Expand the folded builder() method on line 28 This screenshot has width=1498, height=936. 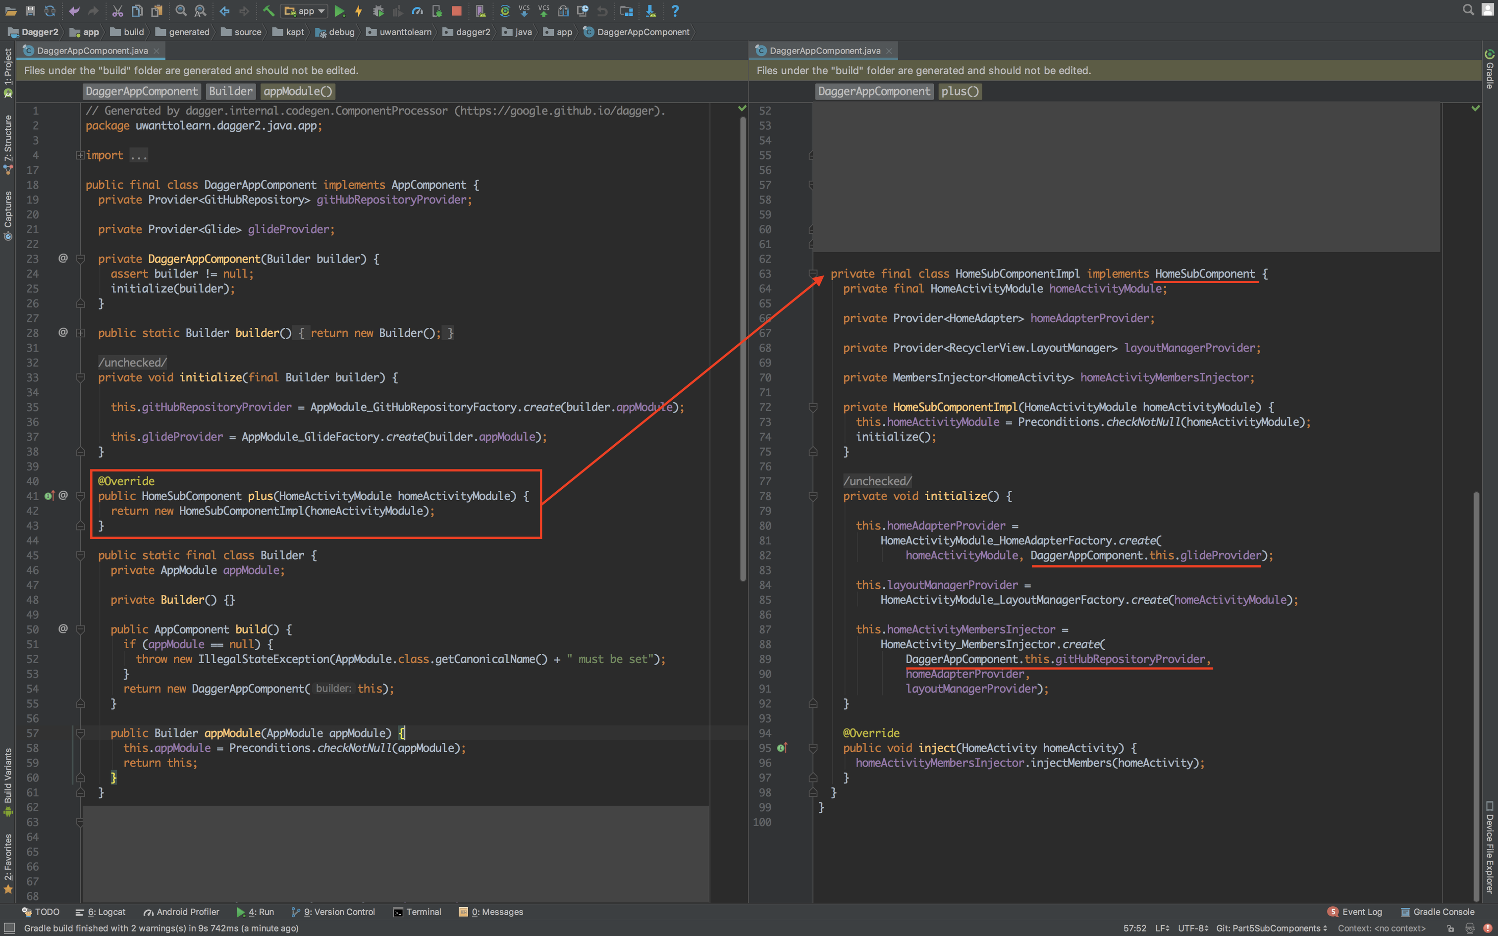click(x=80, y=333)
